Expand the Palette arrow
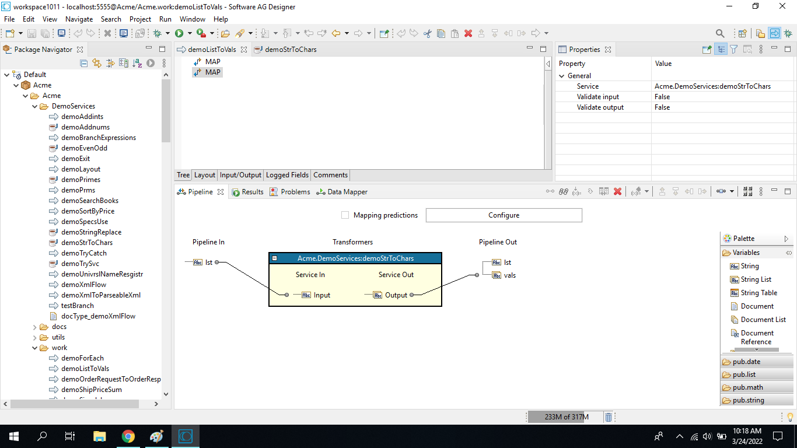This screenshot has height=448, width=797. pyautogui.click(x=786, y=239)
